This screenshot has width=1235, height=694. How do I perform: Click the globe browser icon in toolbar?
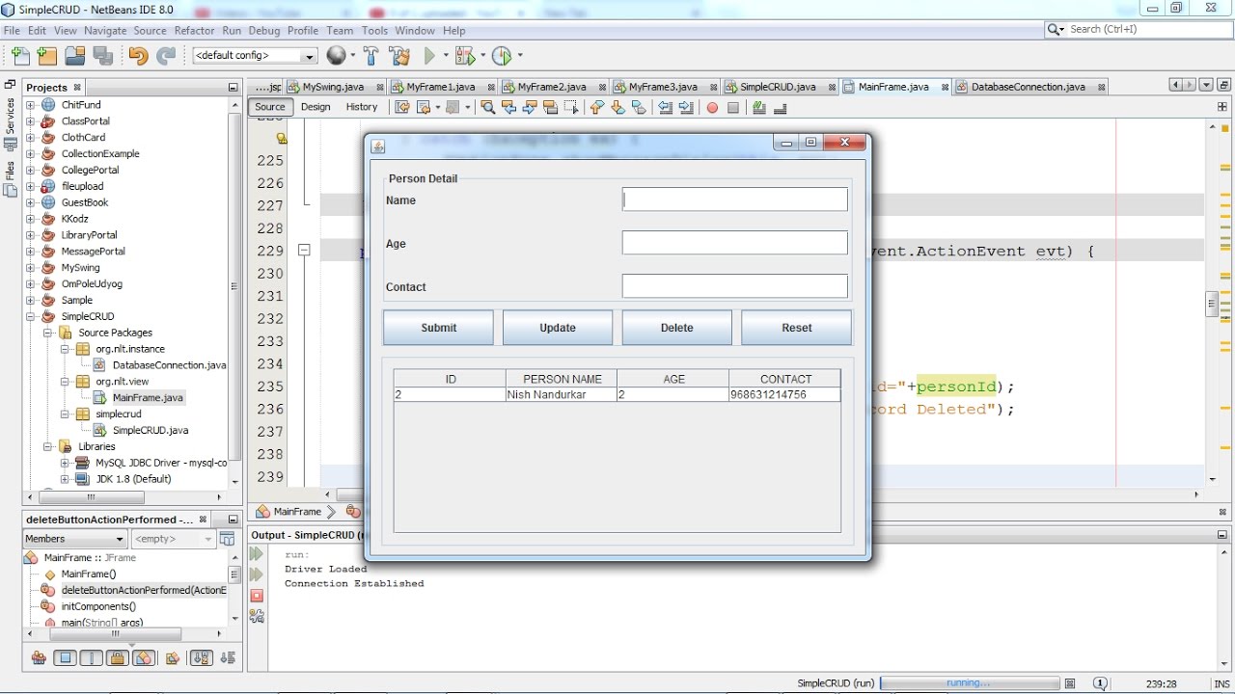click(336, 56)
